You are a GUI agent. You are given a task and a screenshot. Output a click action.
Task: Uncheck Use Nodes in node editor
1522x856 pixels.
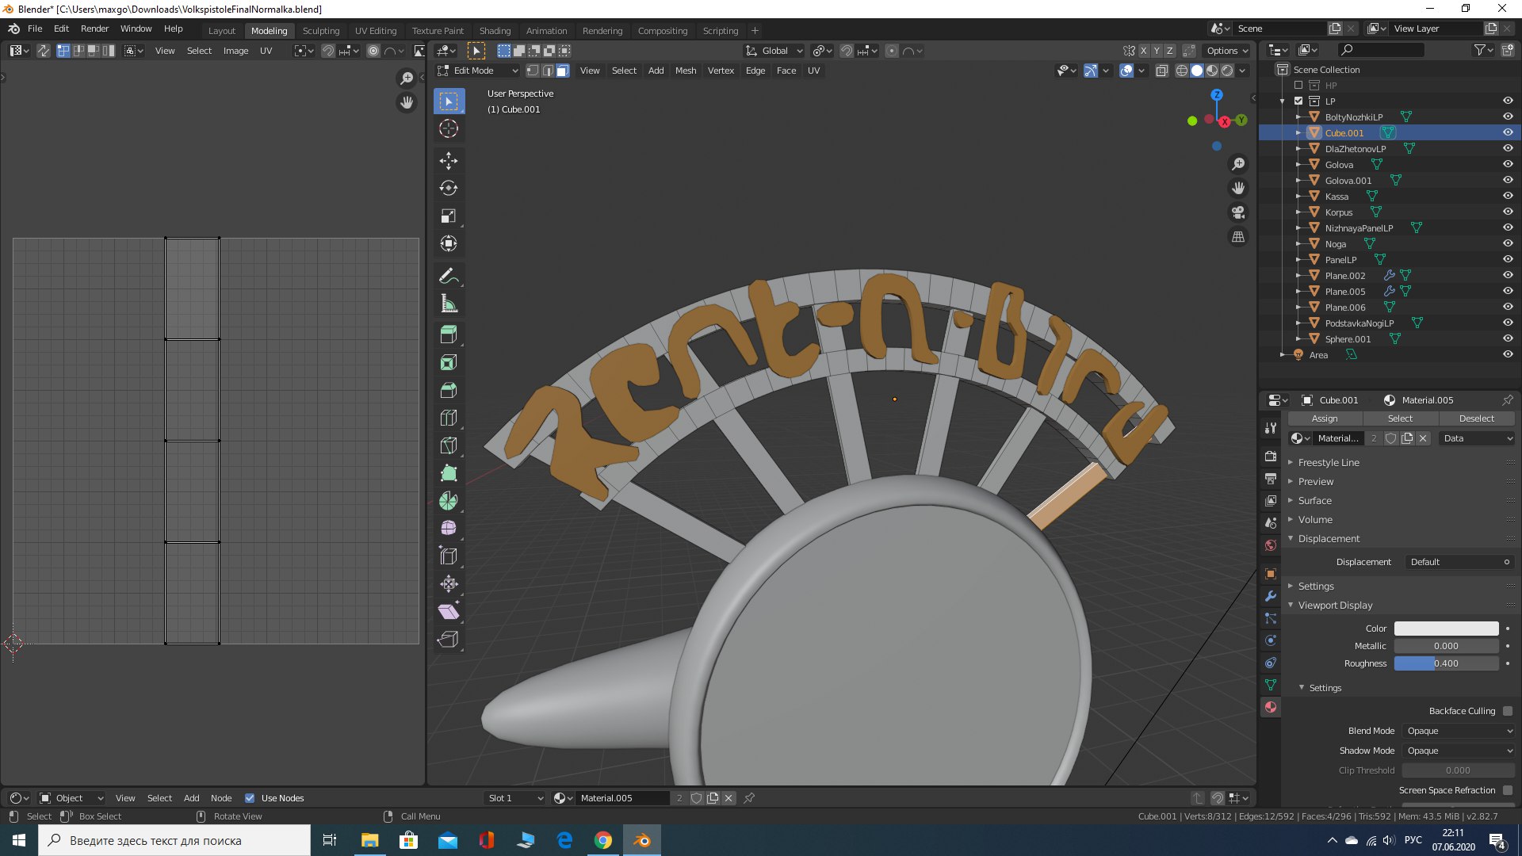250,798
